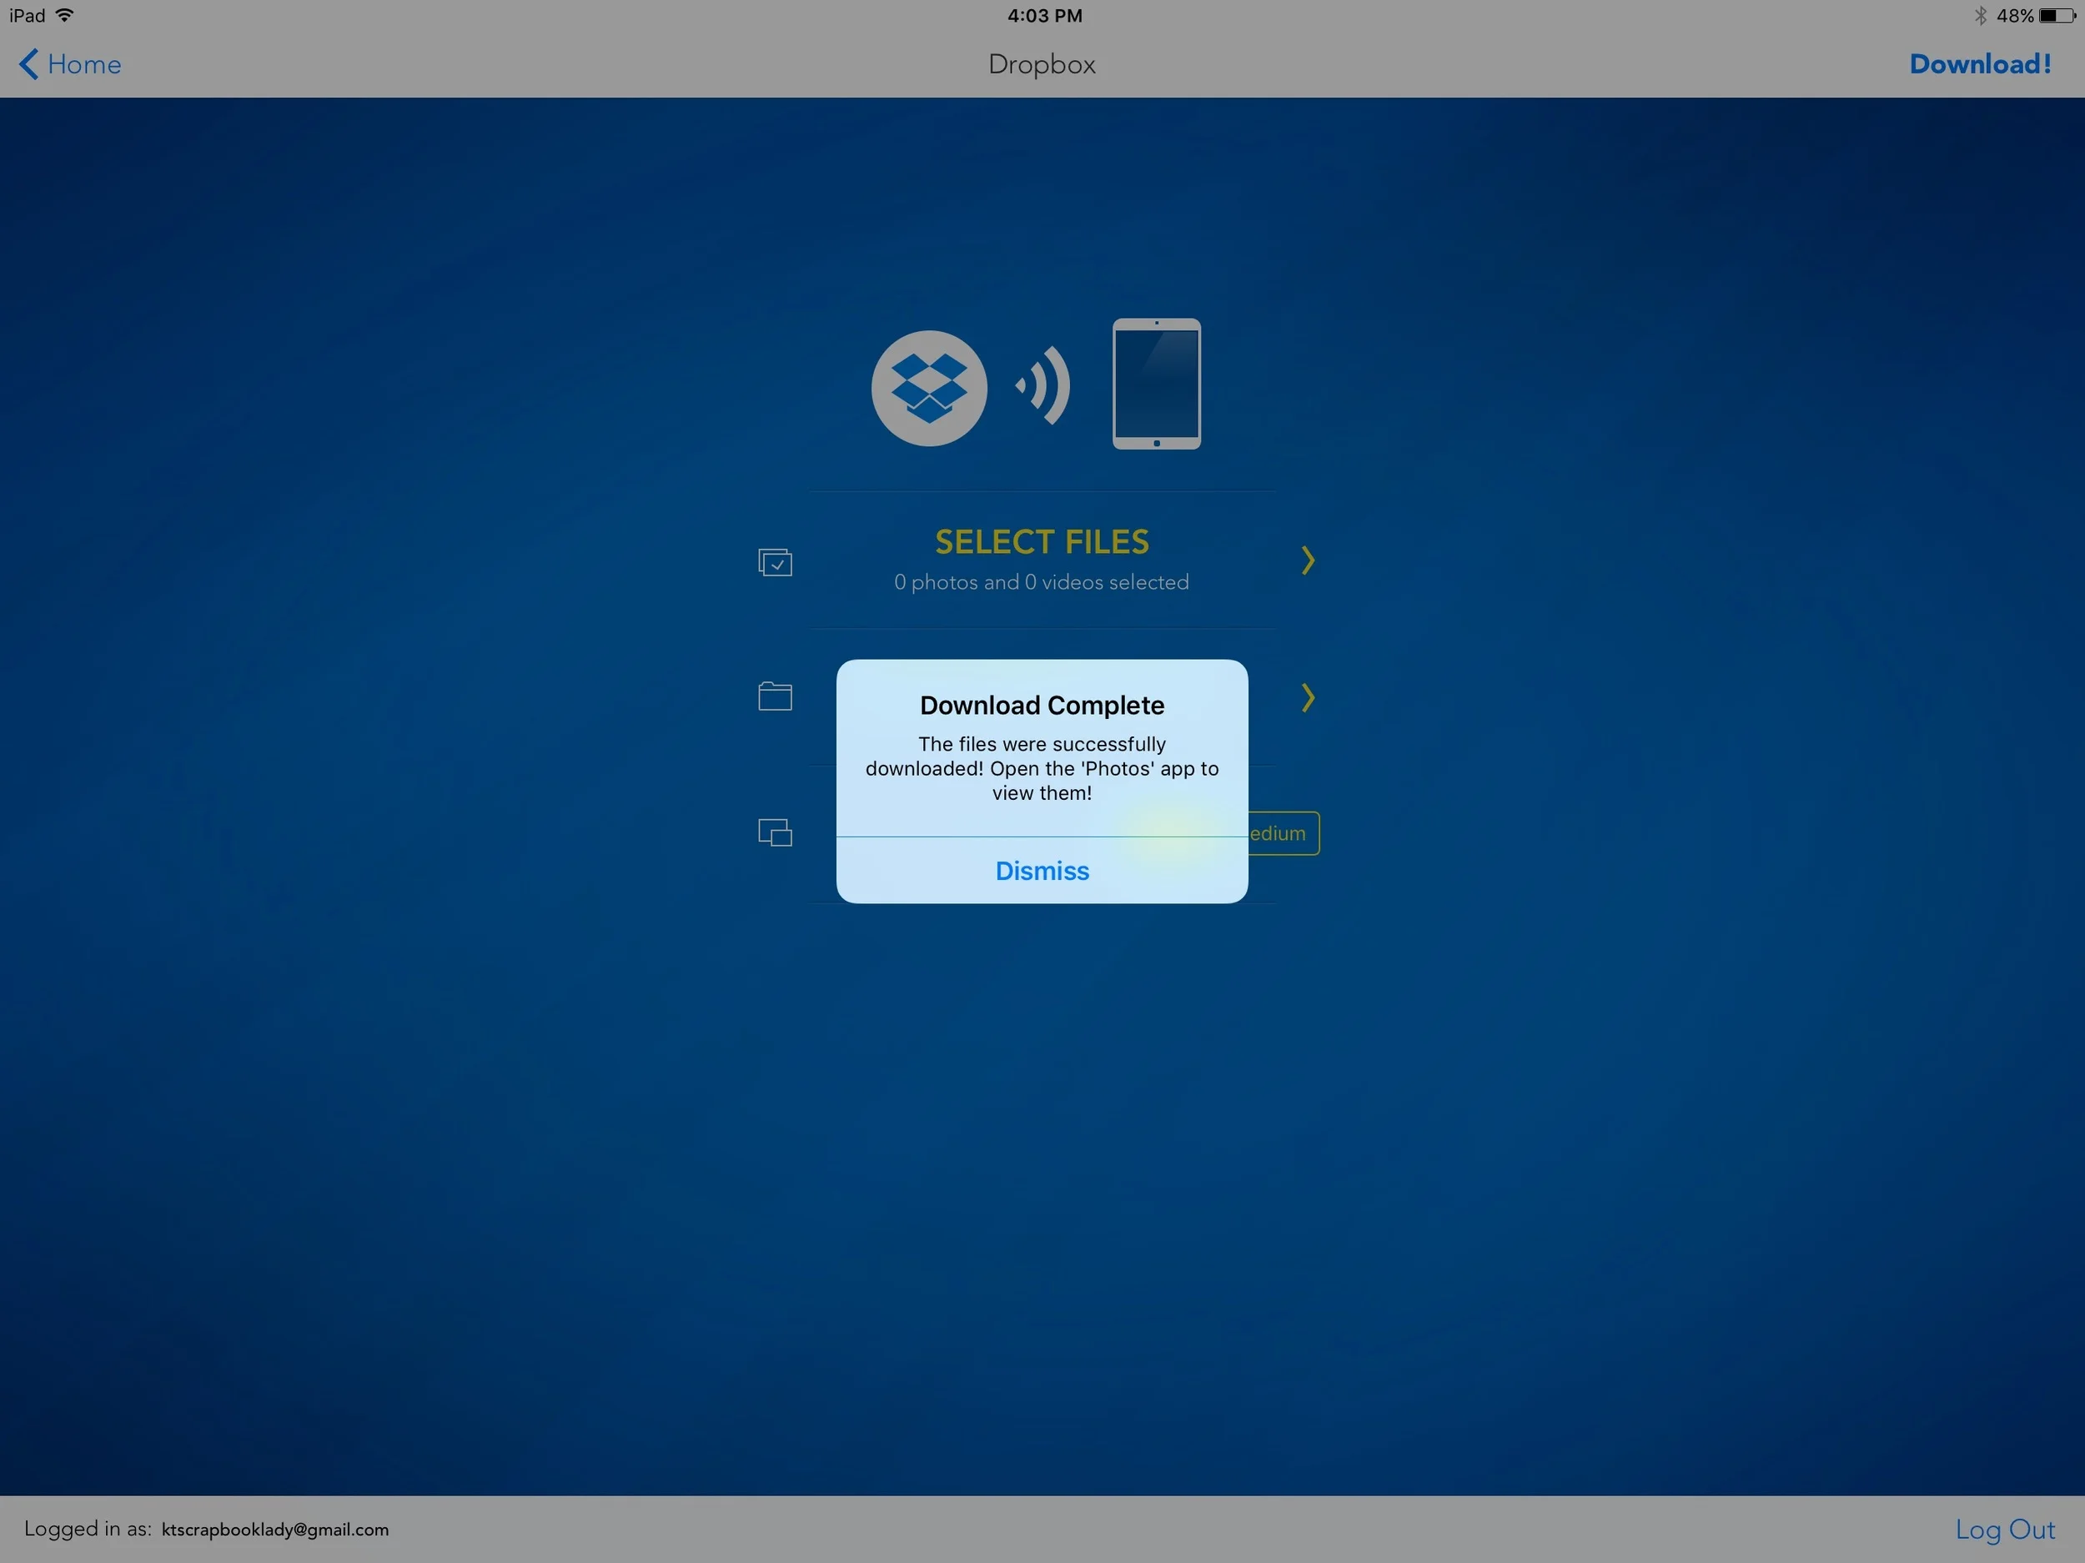This screenshot has width=2085, height=1563.
Task: Click the back chevron beside Home
Action: pyautogui.click(x=28, y=64)
